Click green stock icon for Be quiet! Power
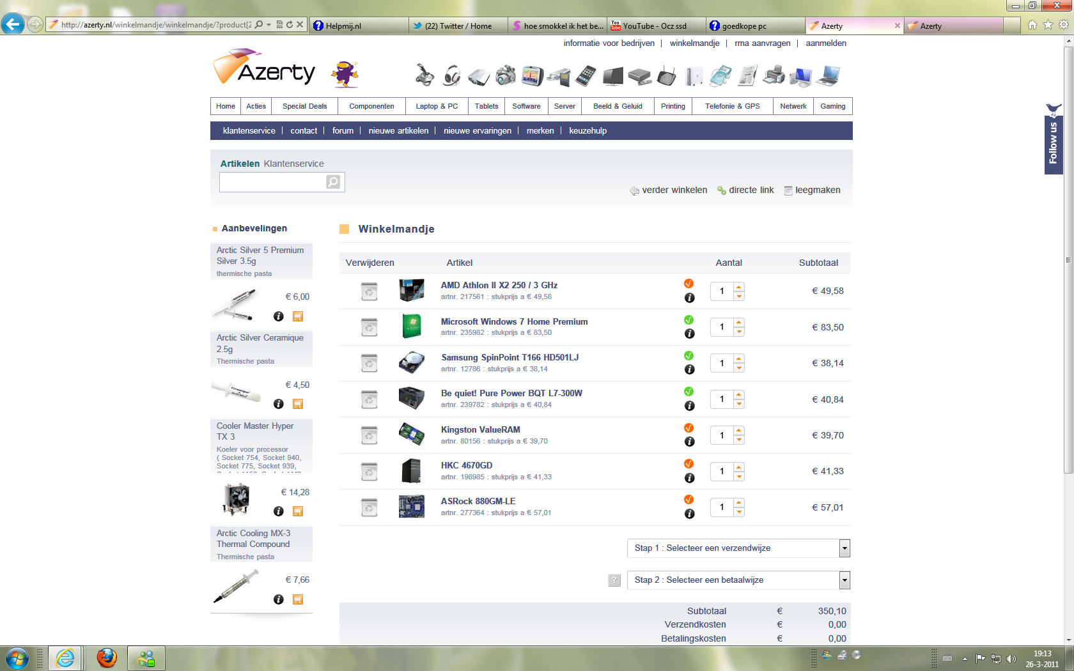Image resolution: width=1074 pixels, height=671 pixels. click(689, 392)
